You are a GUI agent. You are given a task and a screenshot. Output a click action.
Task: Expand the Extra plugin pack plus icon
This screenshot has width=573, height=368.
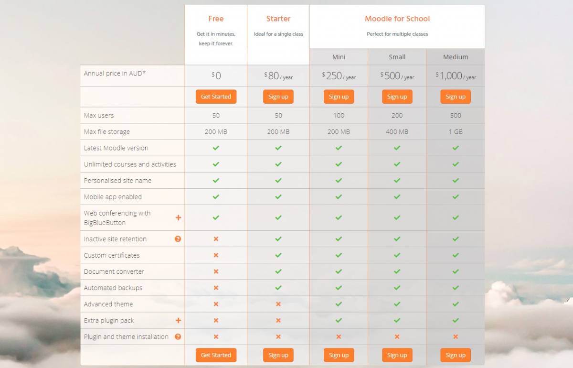point(178,320)
